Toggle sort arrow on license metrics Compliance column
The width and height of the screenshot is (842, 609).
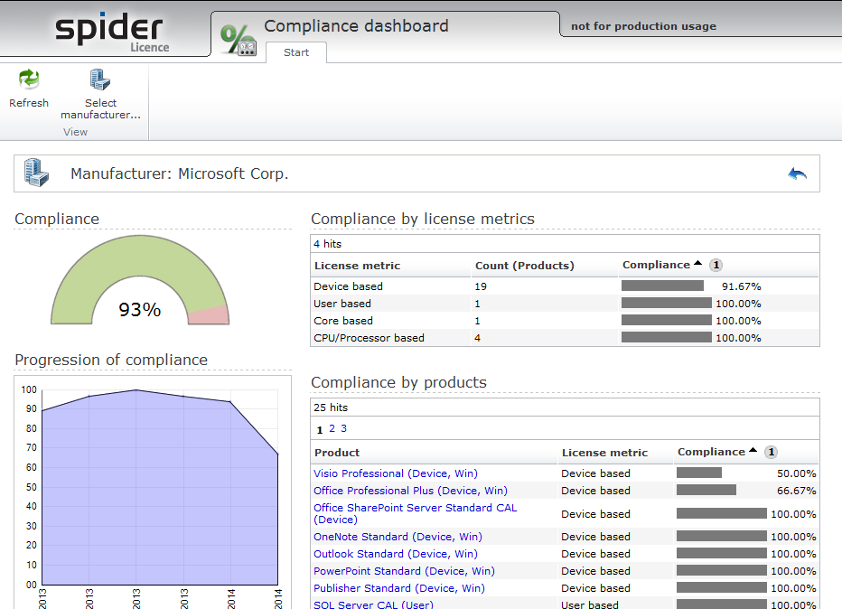698,264
